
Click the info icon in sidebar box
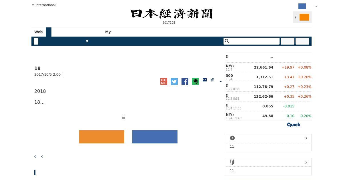tap(232, 138)
